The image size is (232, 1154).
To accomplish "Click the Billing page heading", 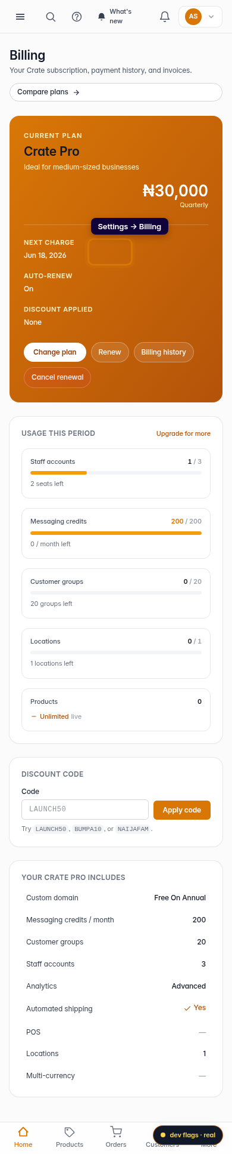I will [27, 55].
